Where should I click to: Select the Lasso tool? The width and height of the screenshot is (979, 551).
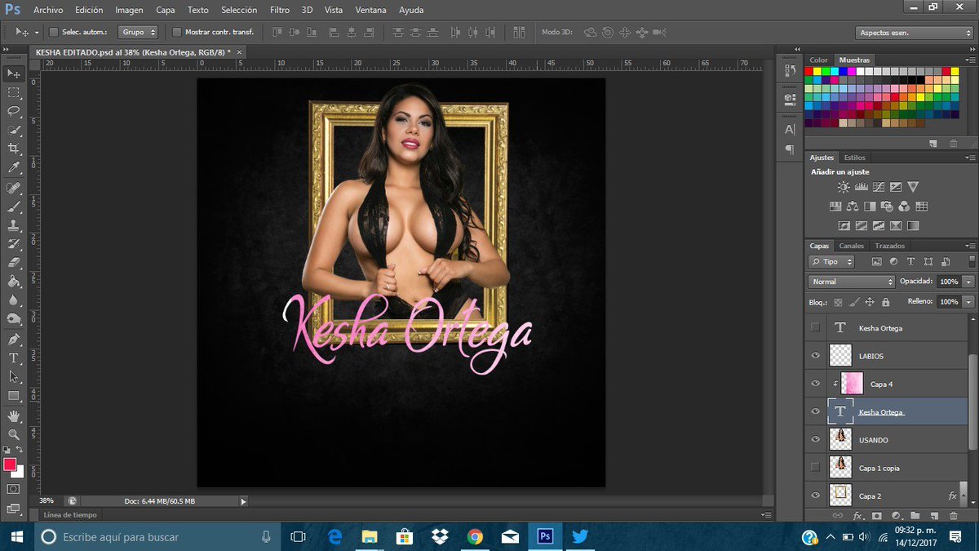click(14, 111)
